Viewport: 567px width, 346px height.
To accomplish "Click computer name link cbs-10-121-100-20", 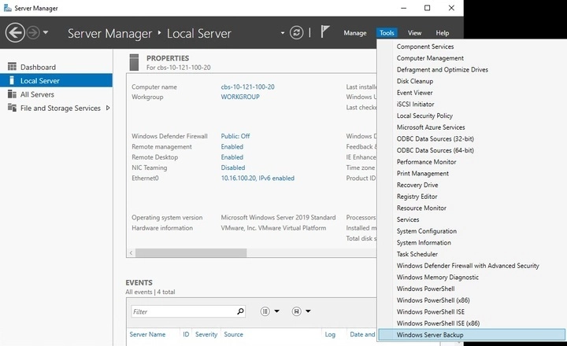I will coord(248,87).
